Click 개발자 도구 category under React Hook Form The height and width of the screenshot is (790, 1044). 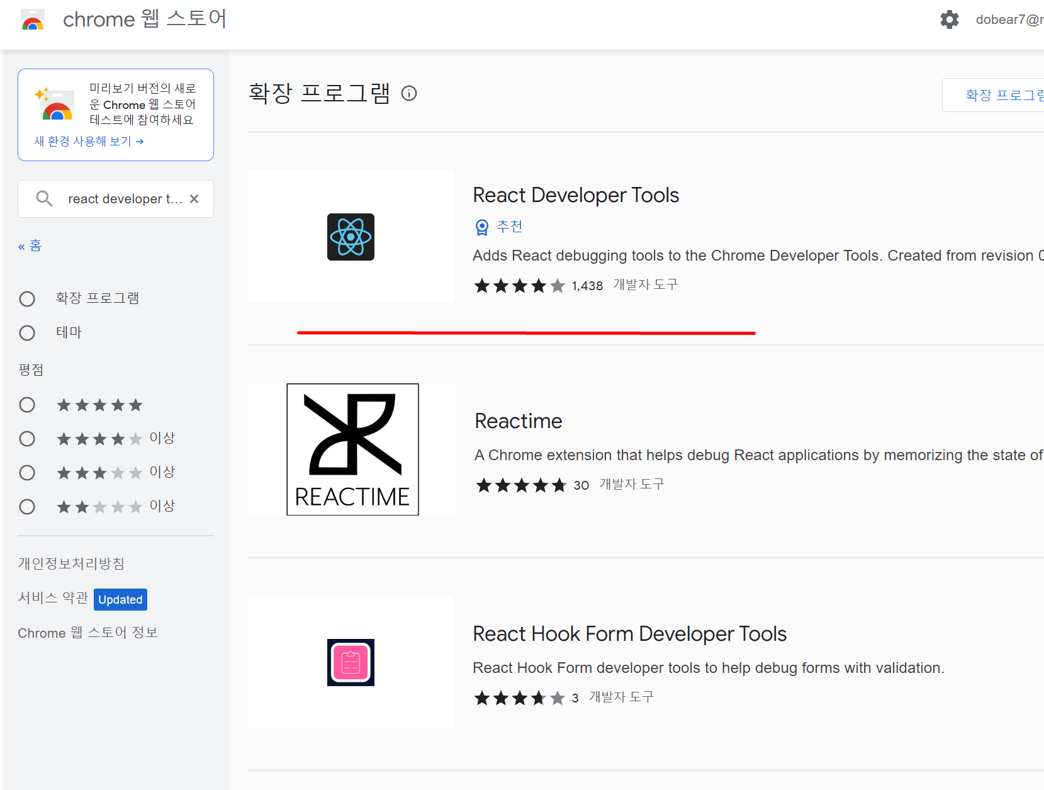pos(621,697)
